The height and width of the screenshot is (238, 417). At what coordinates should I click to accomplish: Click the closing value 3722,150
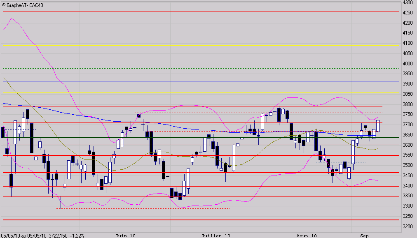pyautogui.click(x=58, y=236)
